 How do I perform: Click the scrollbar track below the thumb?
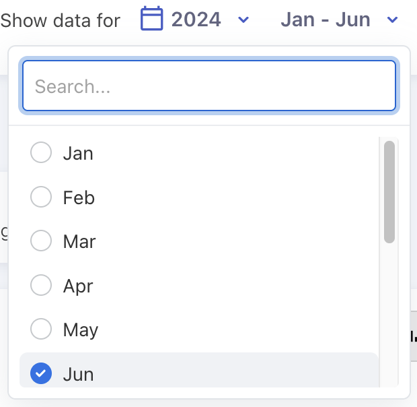389,310
